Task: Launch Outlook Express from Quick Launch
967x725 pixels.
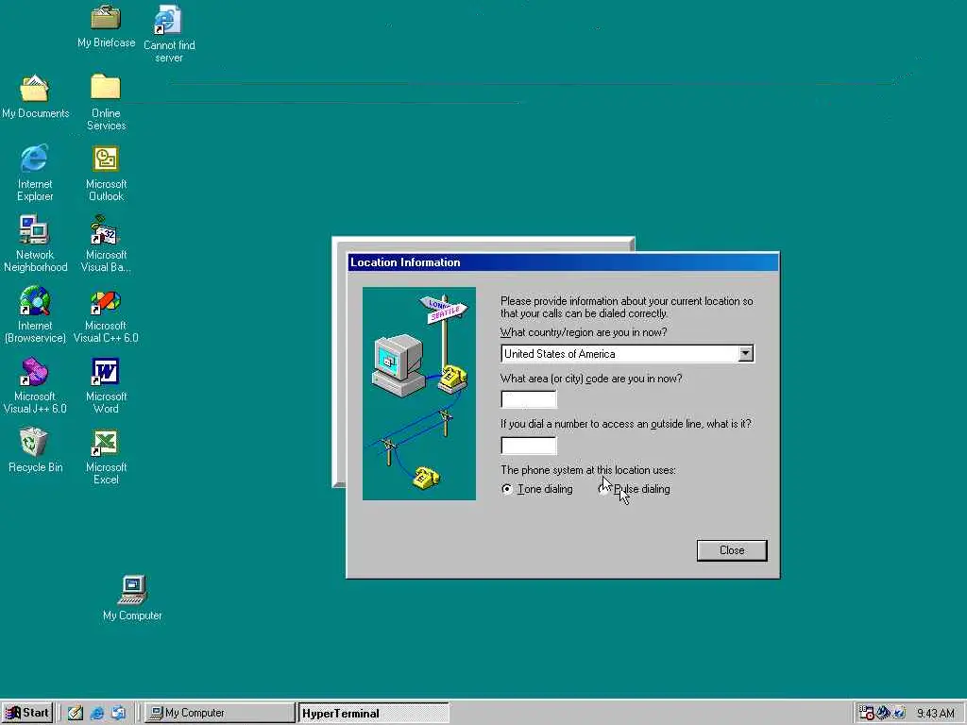Action: click(x=118, y=713)
